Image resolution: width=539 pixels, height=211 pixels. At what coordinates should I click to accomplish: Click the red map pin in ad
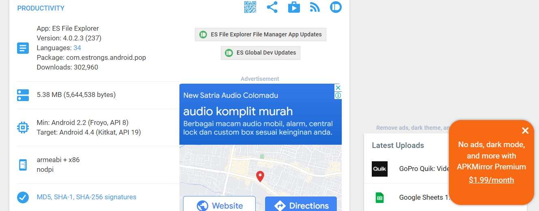click(260, 176)
